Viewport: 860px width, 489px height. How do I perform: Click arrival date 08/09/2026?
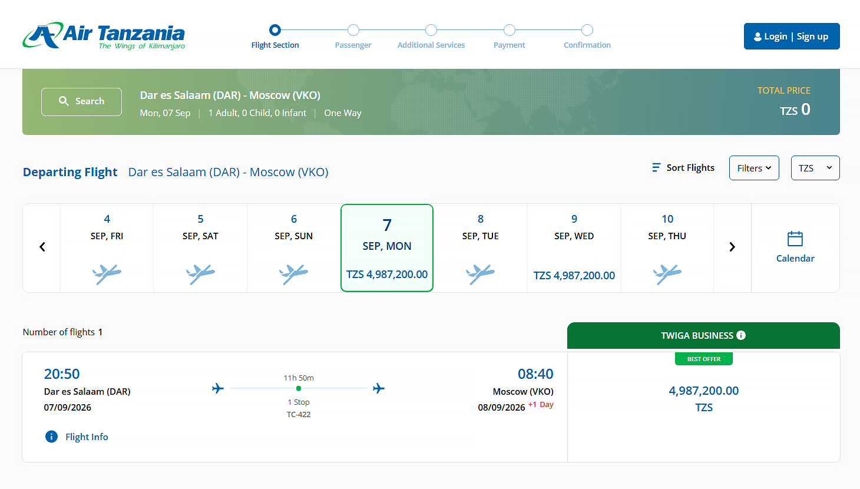501,407
